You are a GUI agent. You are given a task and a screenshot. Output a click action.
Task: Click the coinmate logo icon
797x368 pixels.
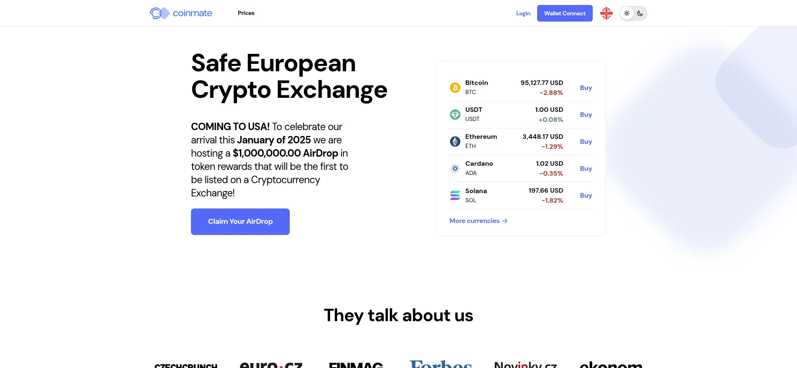coord(159,13)
